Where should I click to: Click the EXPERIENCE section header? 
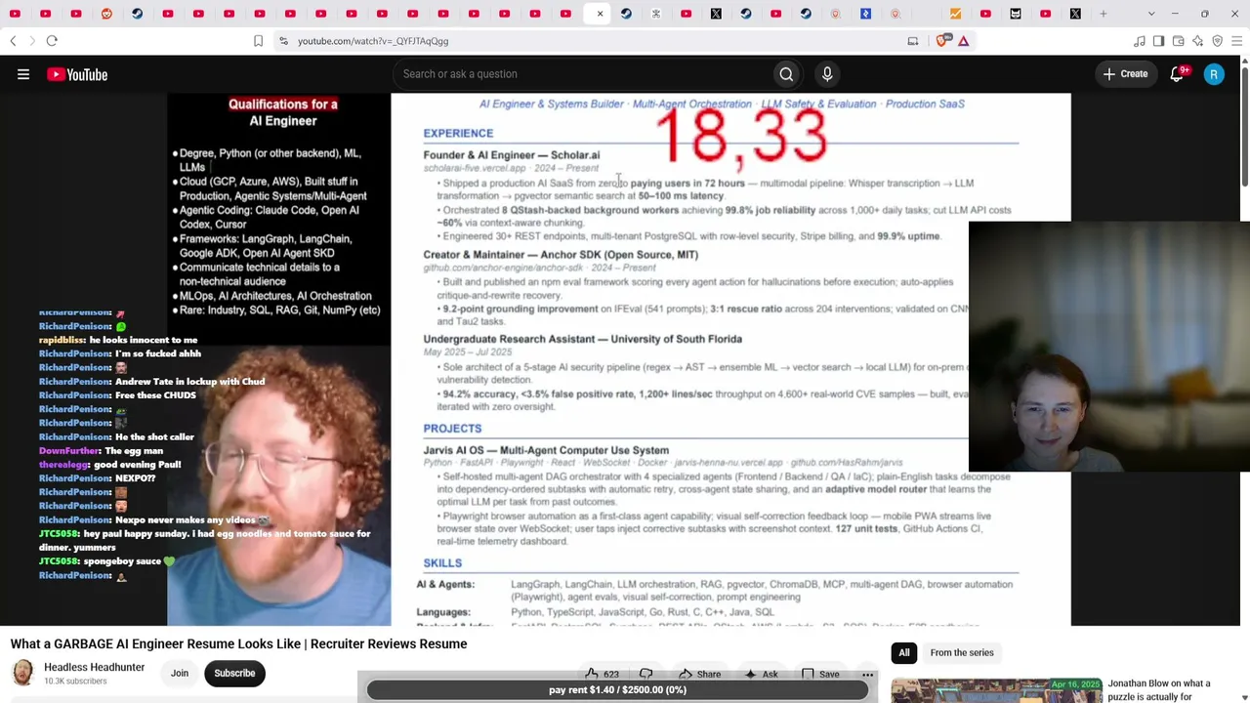tap(458, 133)
